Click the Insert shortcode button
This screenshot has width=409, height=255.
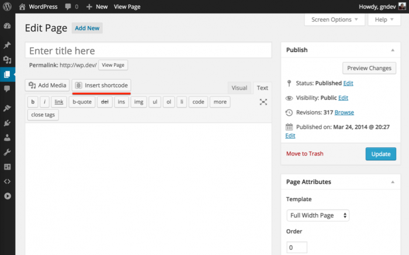(101, 85)
